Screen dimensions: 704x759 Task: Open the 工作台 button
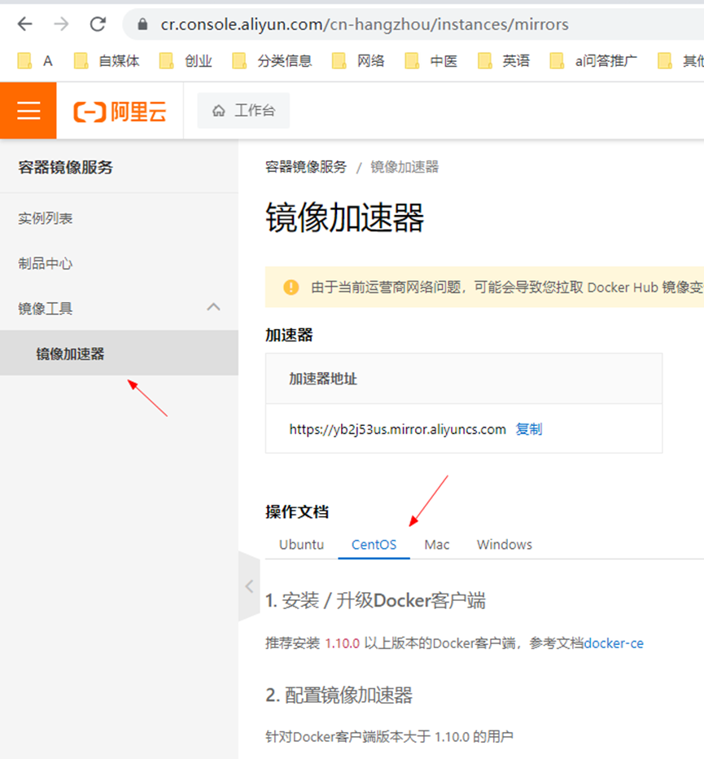pos(243,111)
